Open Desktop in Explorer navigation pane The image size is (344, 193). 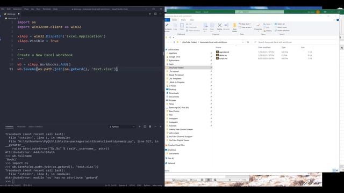click(x=173, y=90)
